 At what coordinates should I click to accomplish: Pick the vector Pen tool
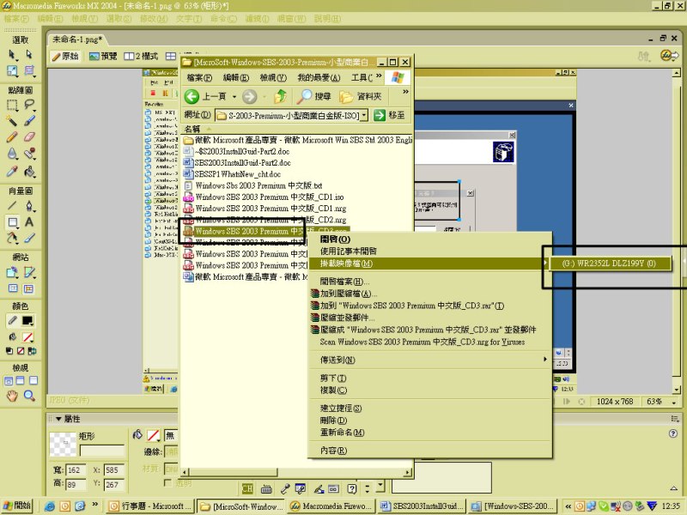click(29, 205)
